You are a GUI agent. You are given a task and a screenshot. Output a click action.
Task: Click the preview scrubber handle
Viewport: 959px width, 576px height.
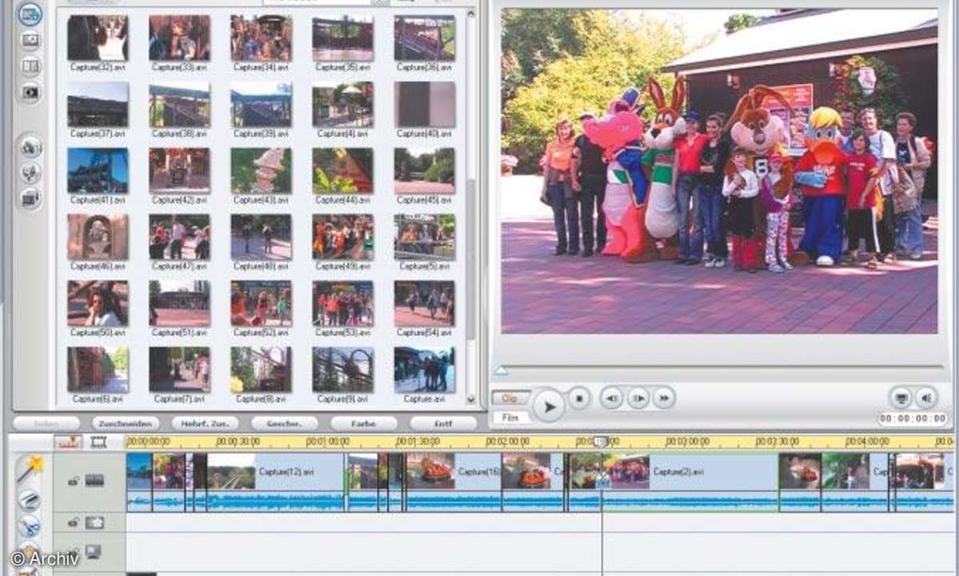[501, 370]
